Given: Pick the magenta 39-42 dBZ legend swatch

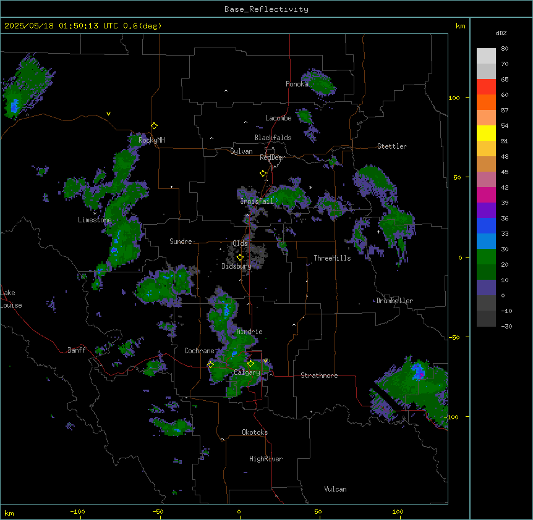Looking at the screenshot, I should click(486, 195).
